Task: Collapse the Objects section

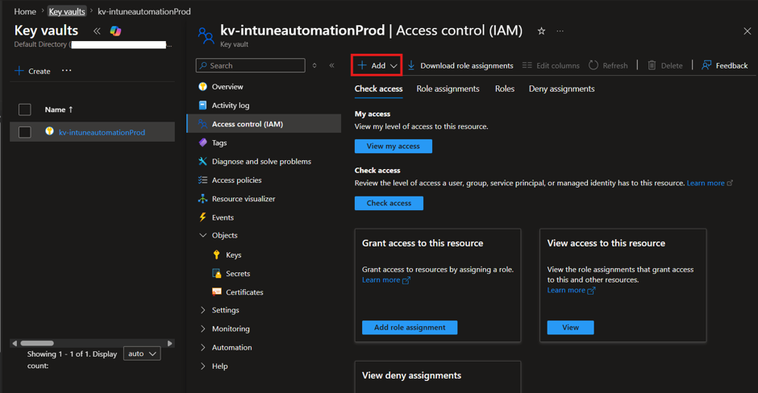Action: point(202,235)
